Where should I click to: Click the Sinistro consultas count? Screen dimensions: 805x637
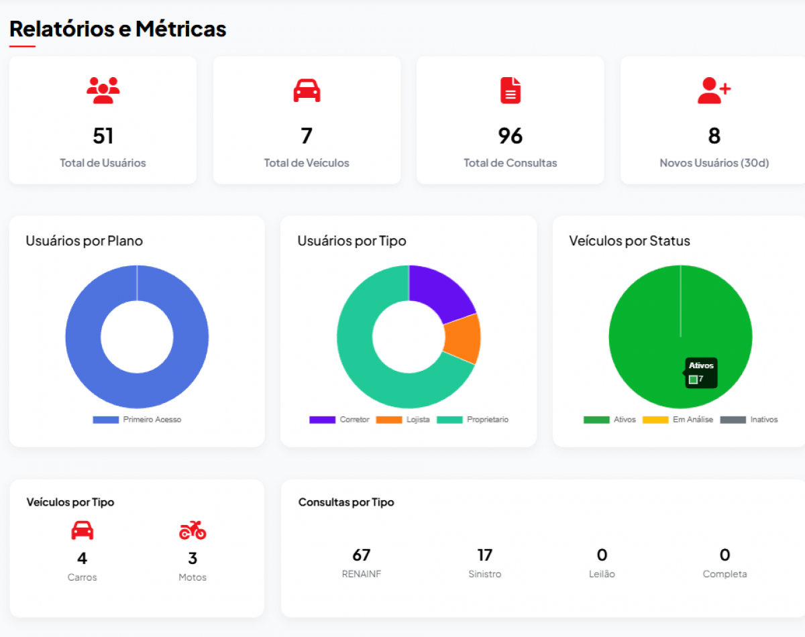click(485, 555)
